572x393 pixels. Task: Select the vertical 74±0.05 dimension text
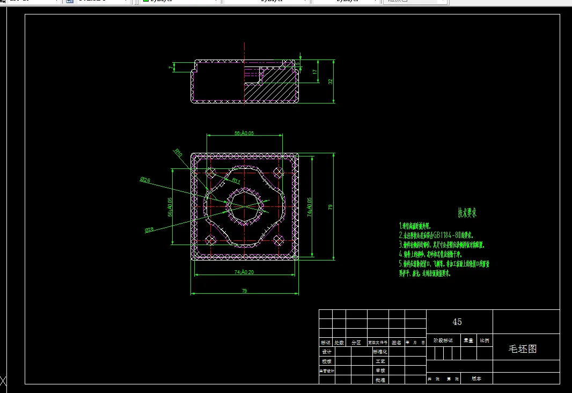coord(310,207)
